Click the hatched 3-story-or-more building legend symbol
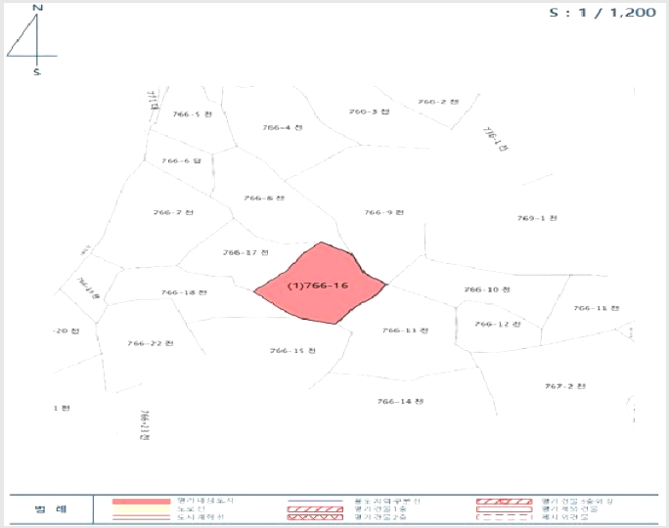Viewport: 669px width, 528px height. (505, 502)
